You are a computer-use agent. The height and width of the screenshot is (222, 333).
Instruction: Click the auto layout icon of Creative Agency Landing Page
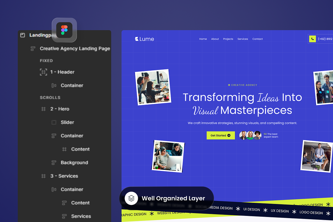coord(33,49)
